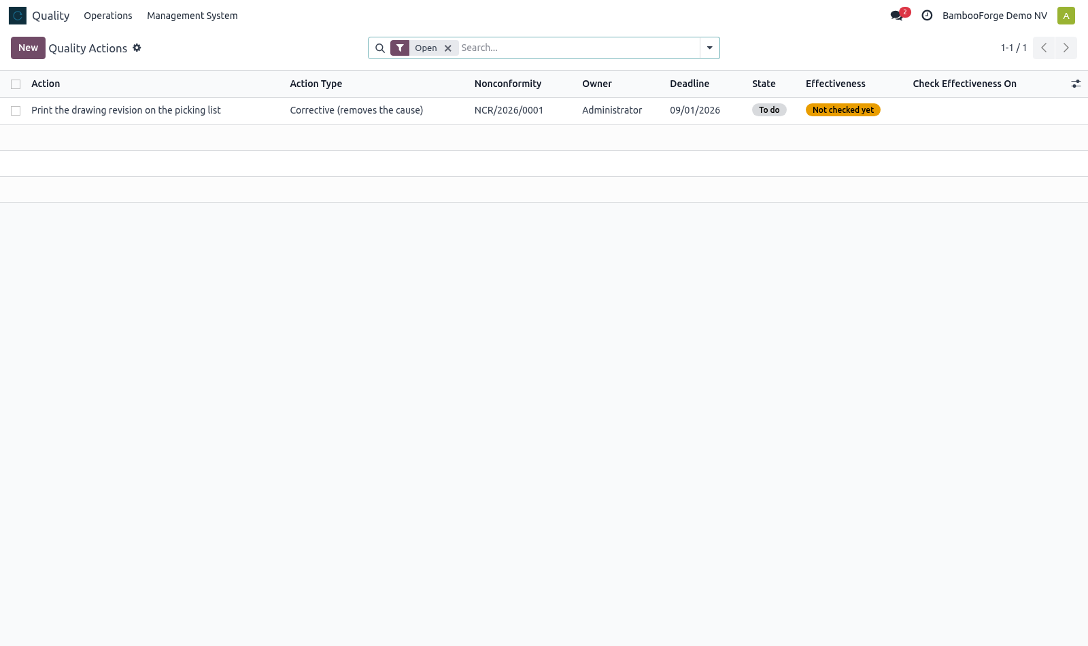Sort by Nonconformity column header
Viewport: 1088px width, 646px height.
(x=508, y=84)
